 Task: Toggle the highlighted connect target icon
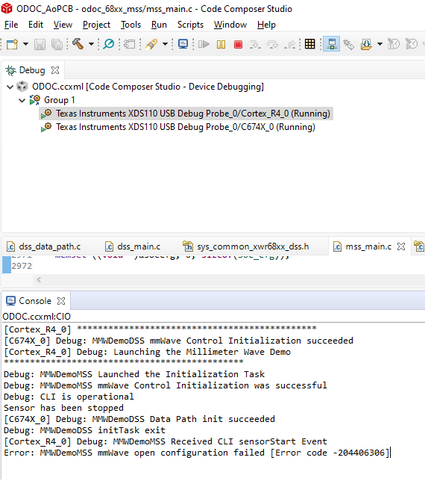tap(331, 45)
